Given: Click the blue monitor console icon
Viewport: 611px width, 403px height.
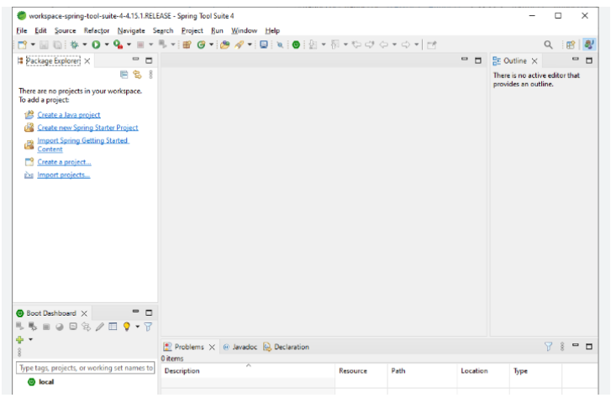Looking at the screenshot, I should click(x=264, y=44).
